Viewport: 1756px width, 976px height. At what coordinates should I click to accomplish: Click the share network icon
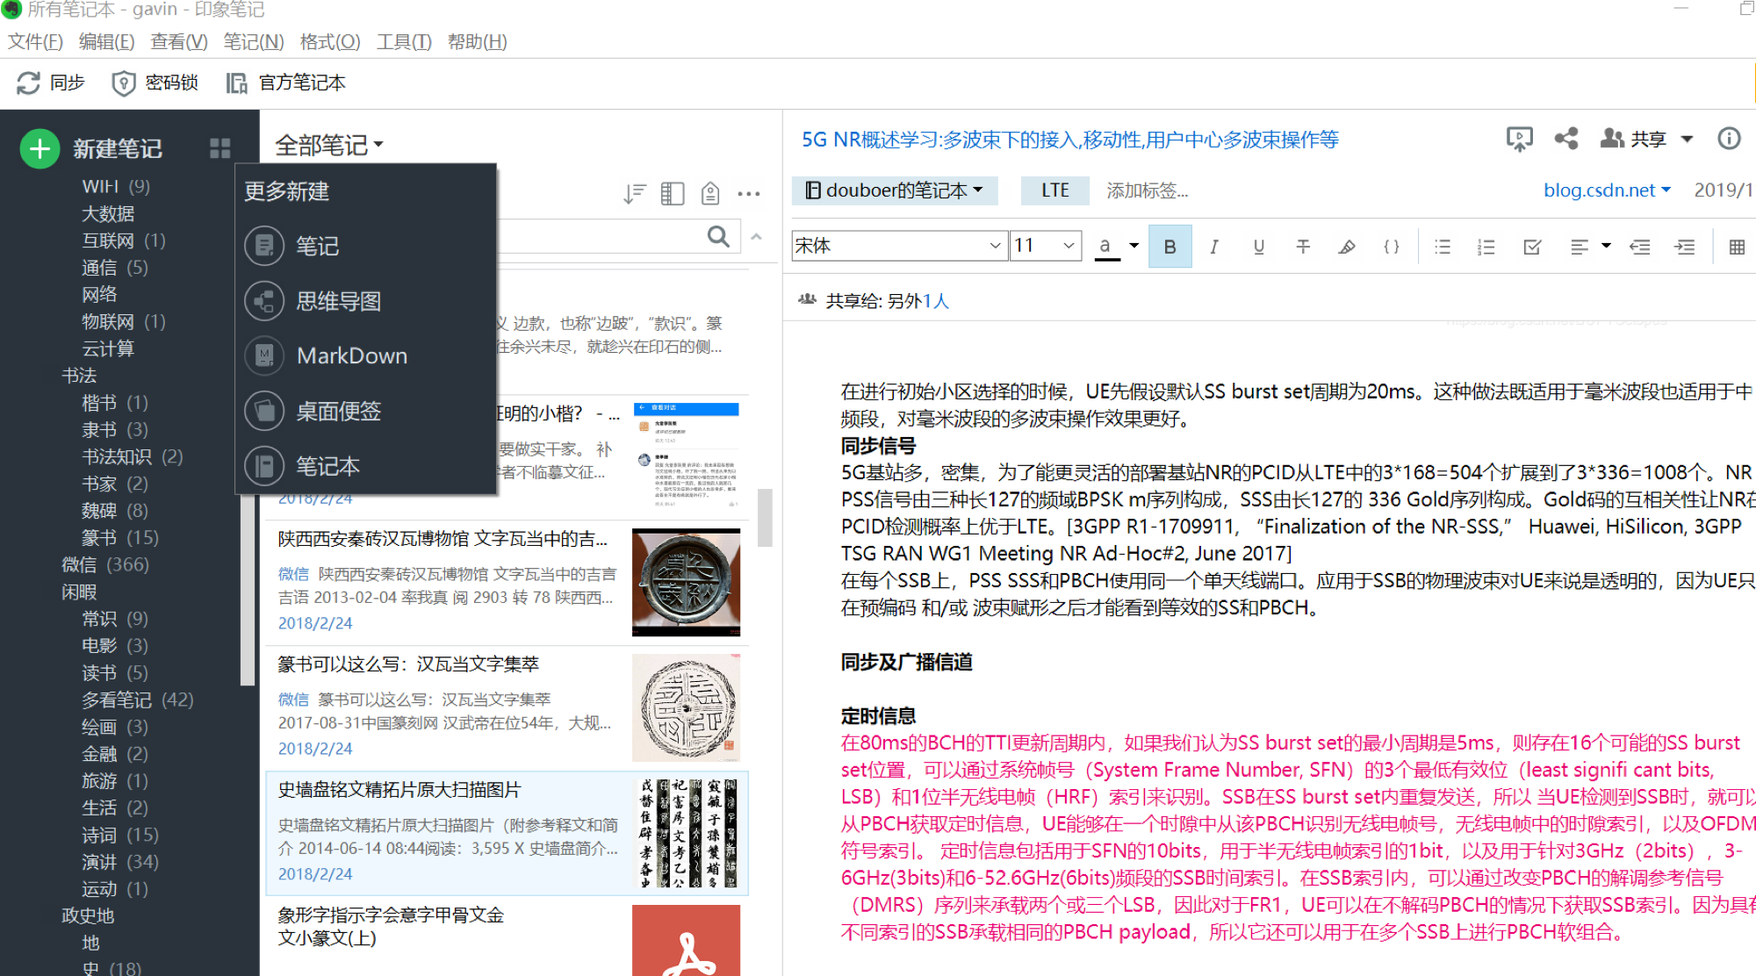click(1566, 139)
